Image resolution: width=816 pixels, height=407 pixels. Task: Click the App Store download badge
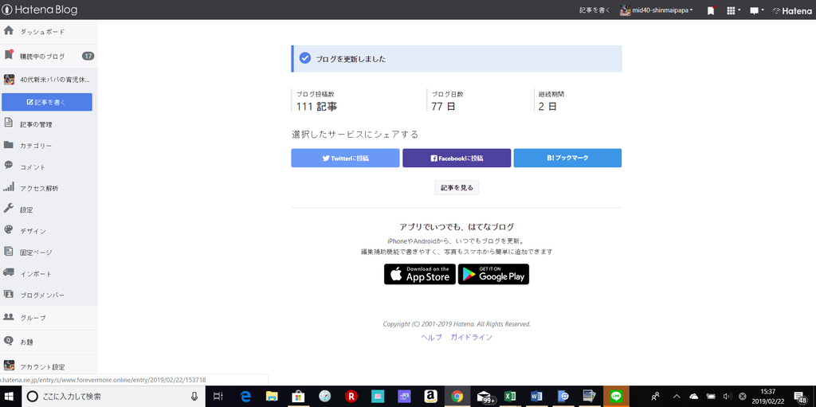419,274
